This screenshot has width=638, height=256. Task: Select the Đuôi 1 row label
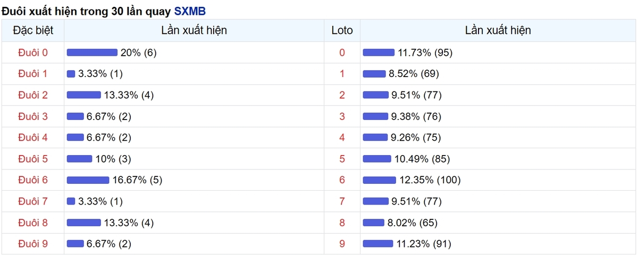(33, 74)
